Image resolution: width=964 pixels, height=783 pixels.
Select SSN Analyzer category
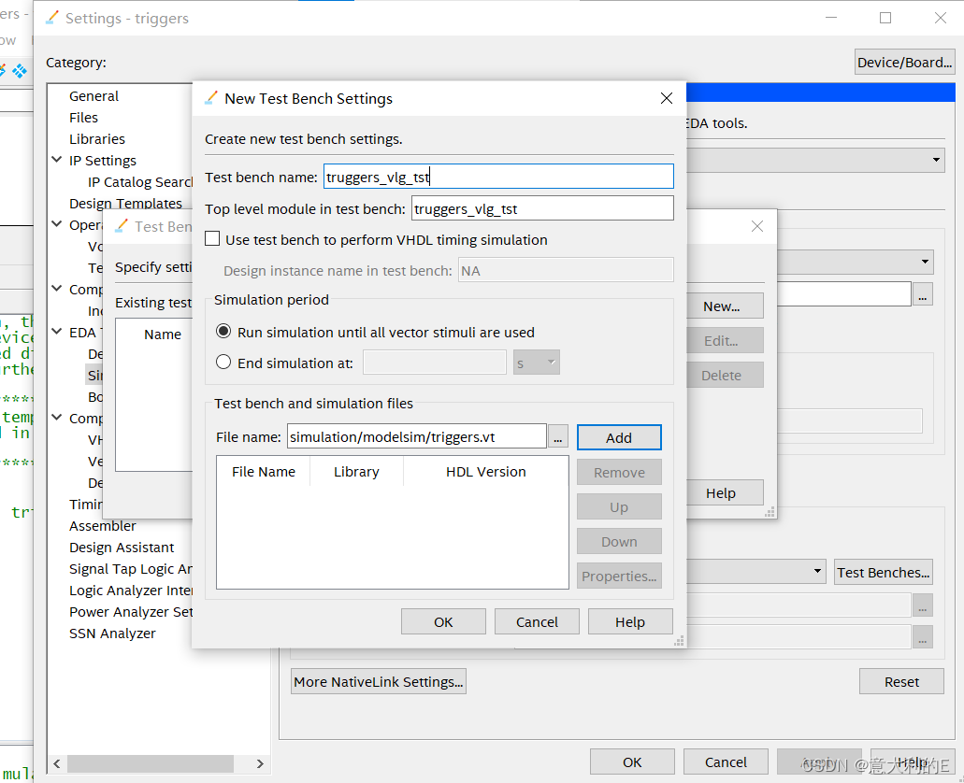coord(112,634)
